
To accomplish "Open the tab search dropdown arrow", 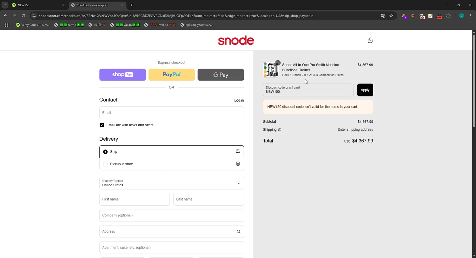I will (5, 5).
